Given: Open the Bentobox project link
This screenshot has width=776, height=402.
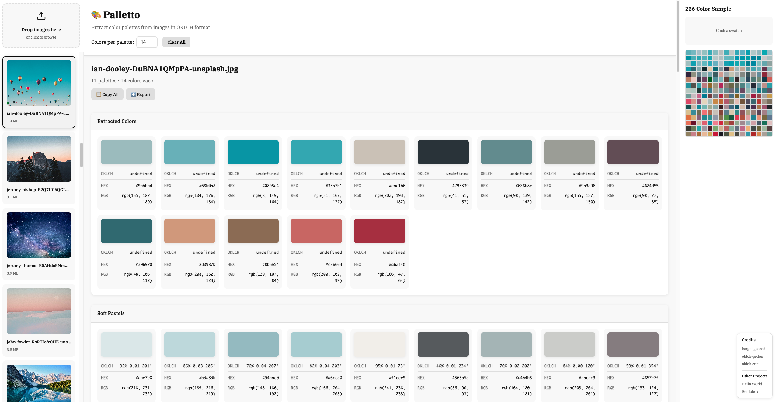Looking at the screenshot, I should [750, 391].
